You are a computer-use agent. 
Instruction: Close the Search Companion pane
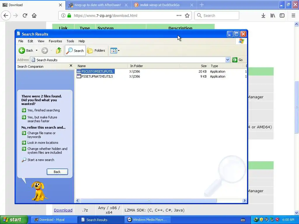[71, 66]
